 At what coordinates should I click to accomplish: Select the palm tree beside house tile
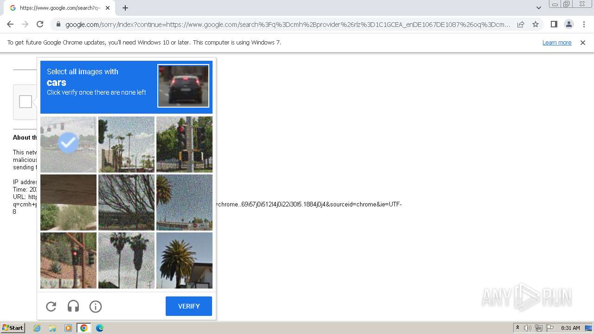tap(184, 260)
